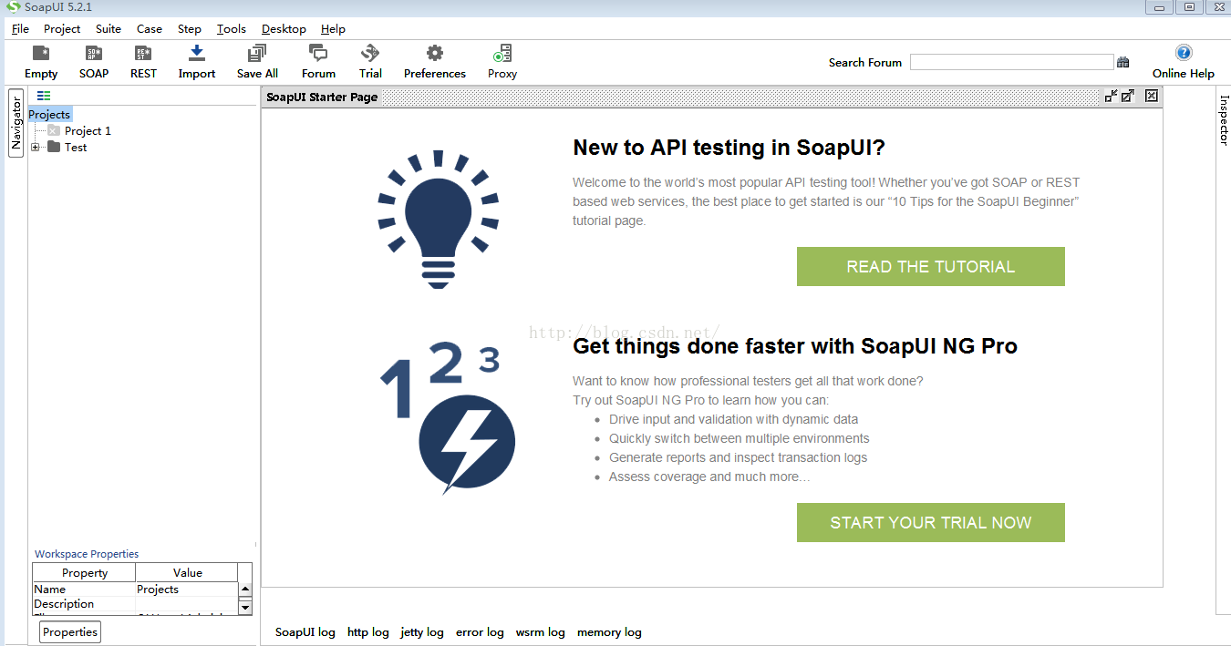The width and height of the screenshot is (1231, 646).
Task: Select the Projects root node
Action: (49, 114)
